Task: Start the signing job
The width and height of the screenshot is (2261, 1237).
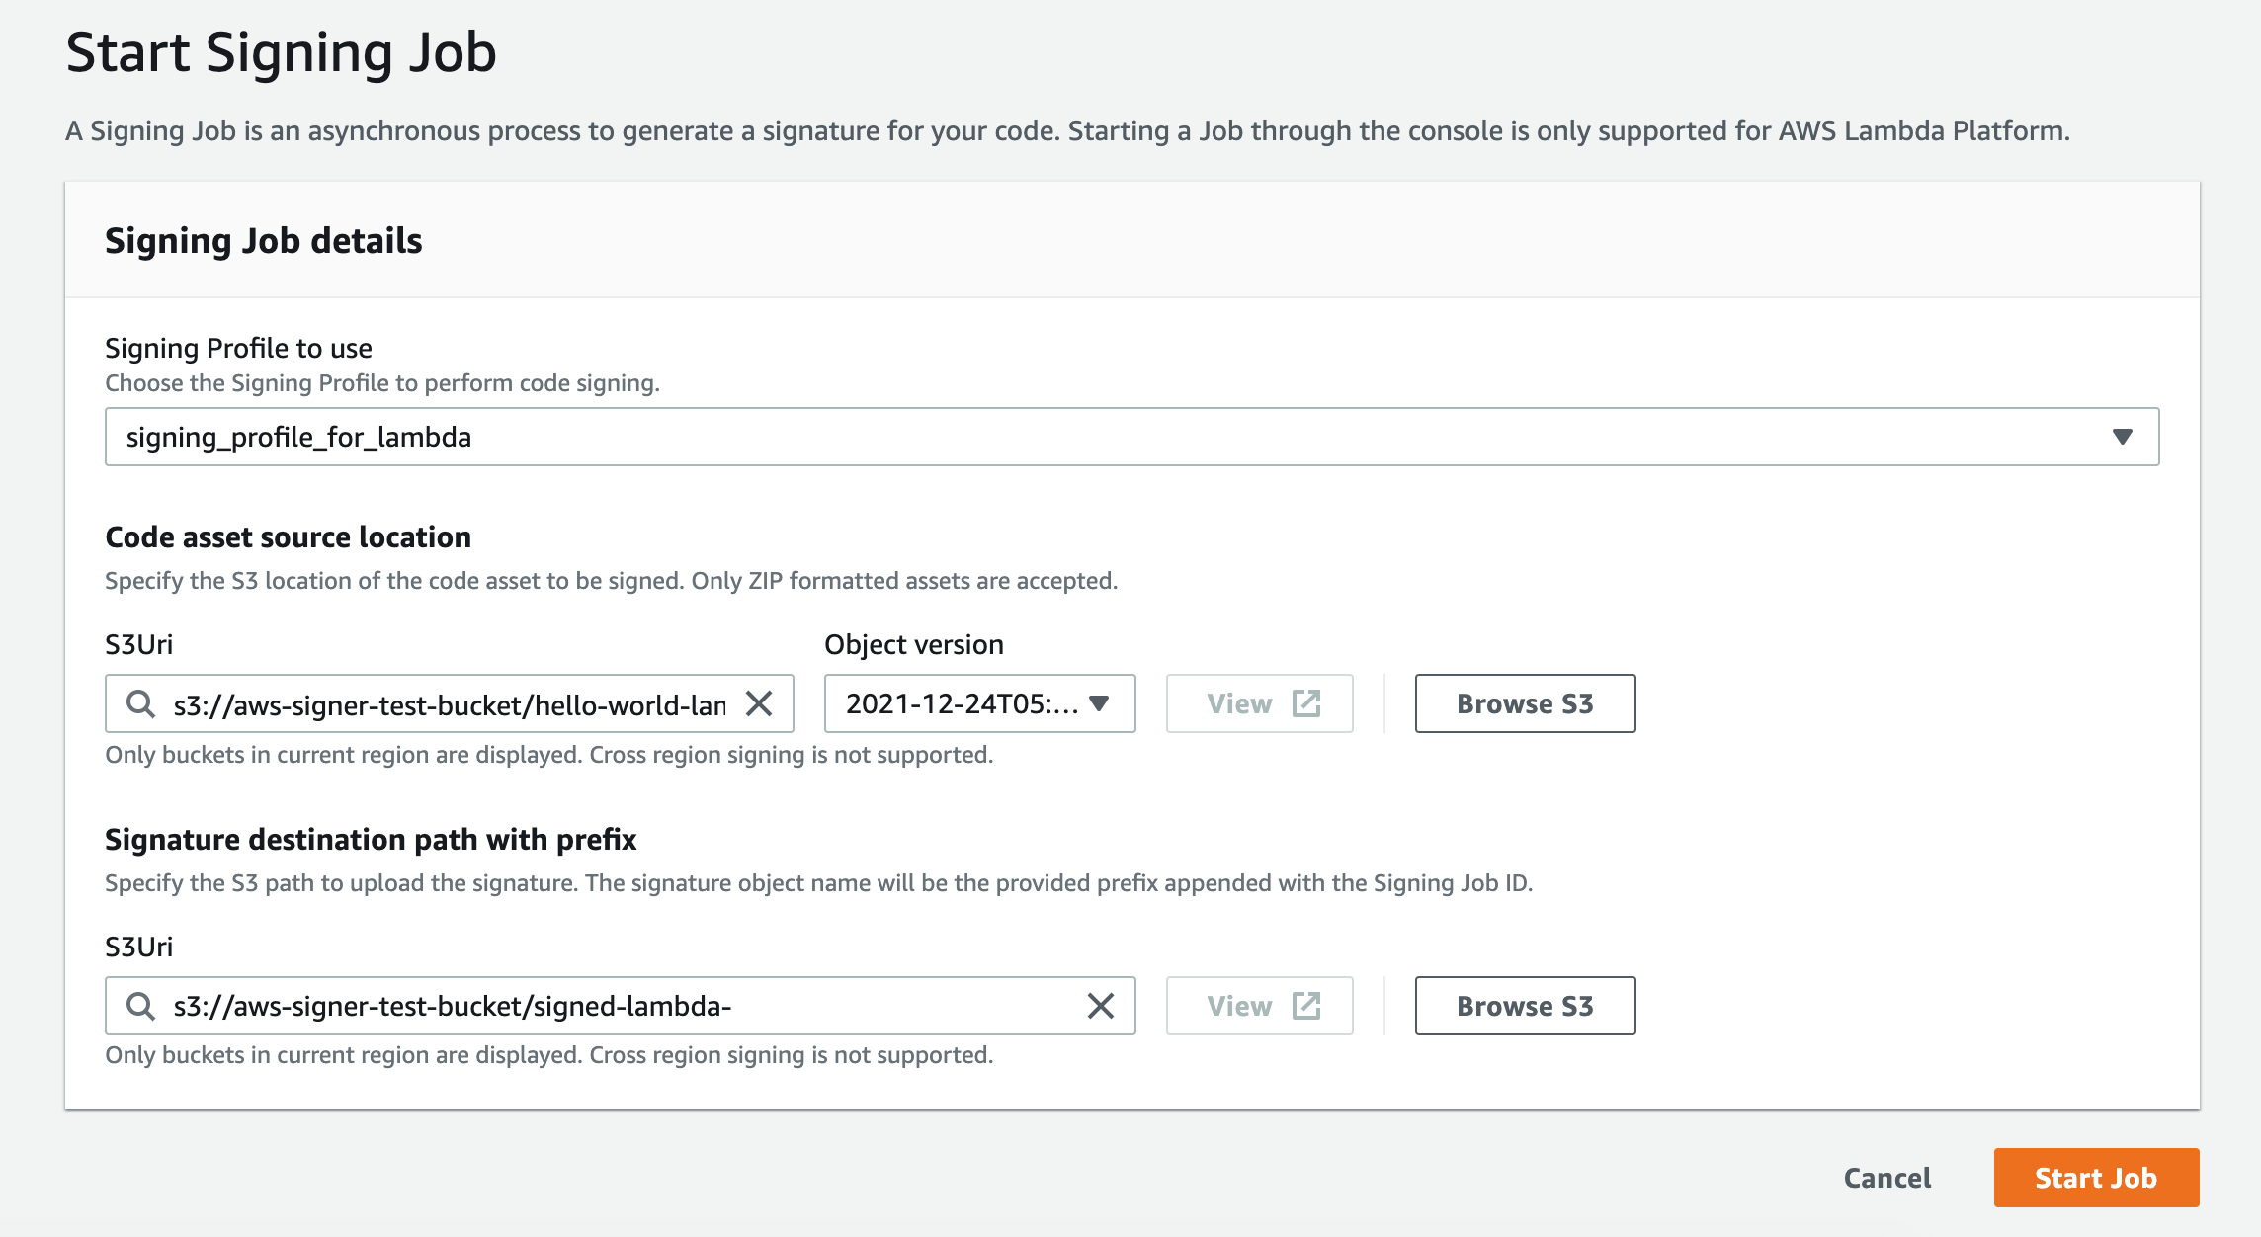Action: point(2097,1178)
